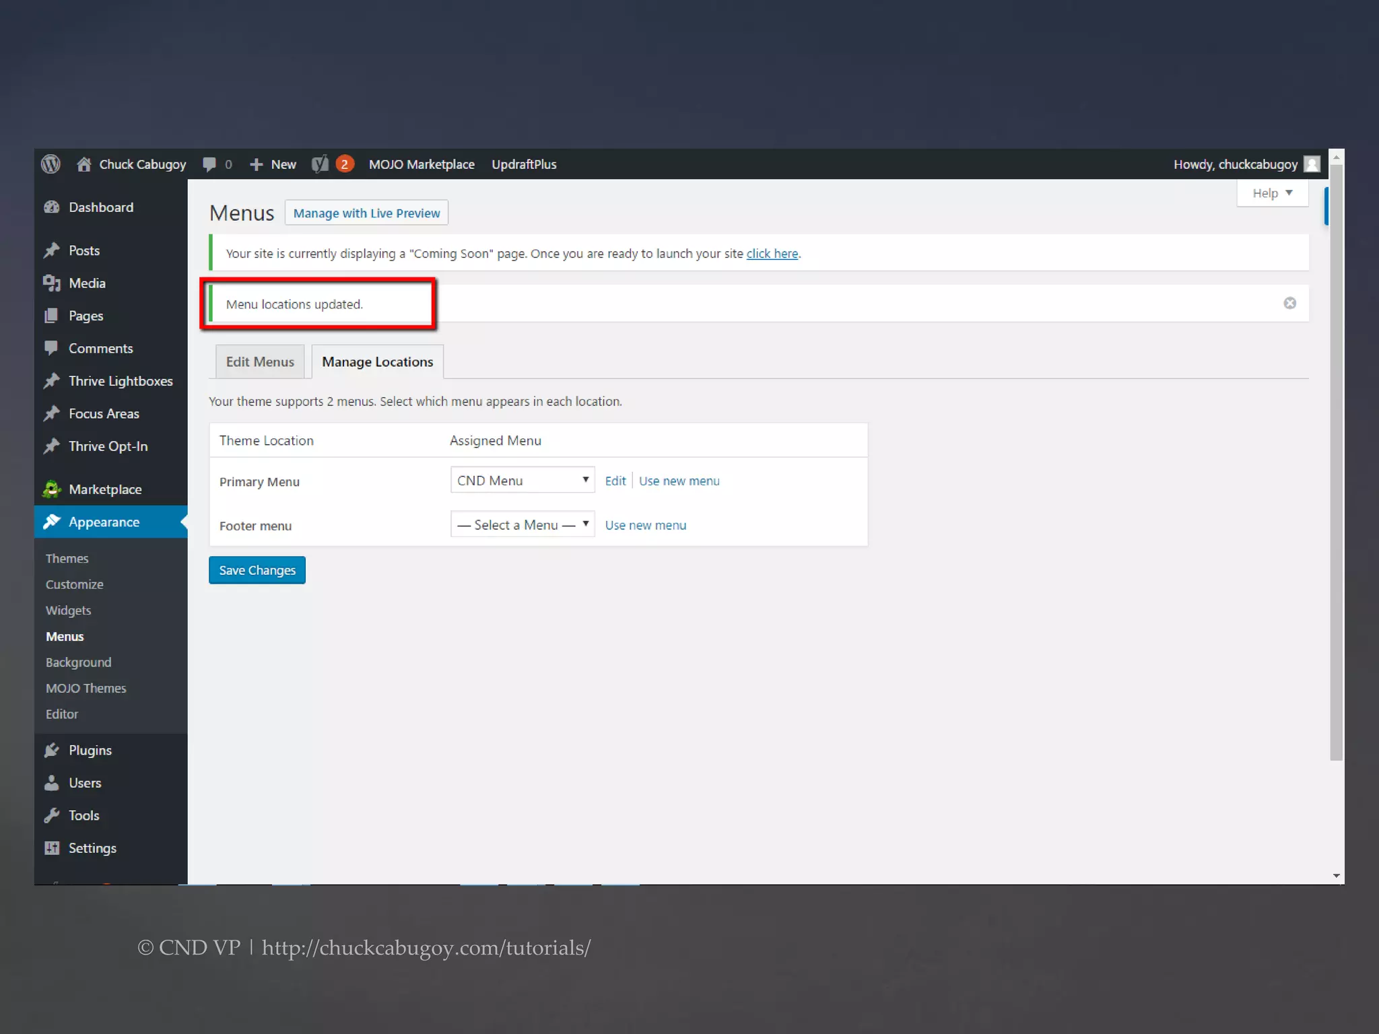Open Background submenu item

(79, 662)
